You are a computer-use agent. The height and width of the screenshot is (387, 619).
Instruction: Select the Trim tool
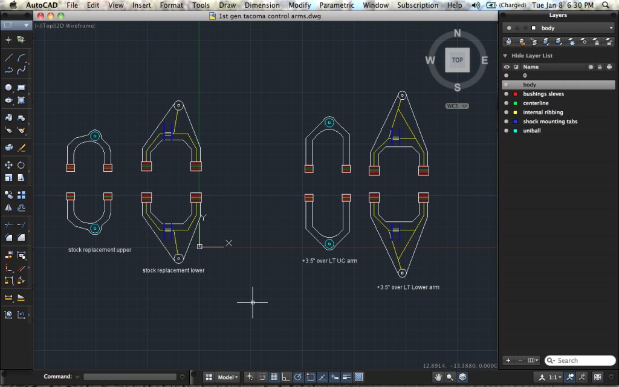click(x=8, y=225)
